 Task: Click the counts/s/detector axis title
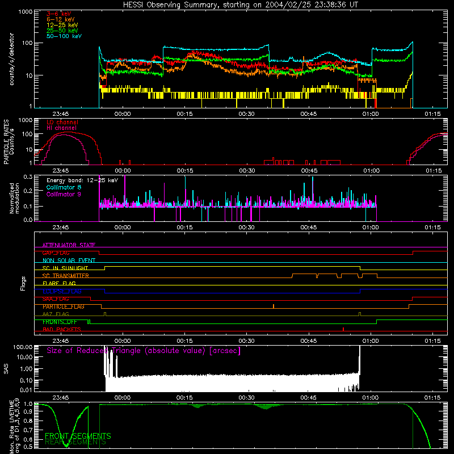coord(12,59)
